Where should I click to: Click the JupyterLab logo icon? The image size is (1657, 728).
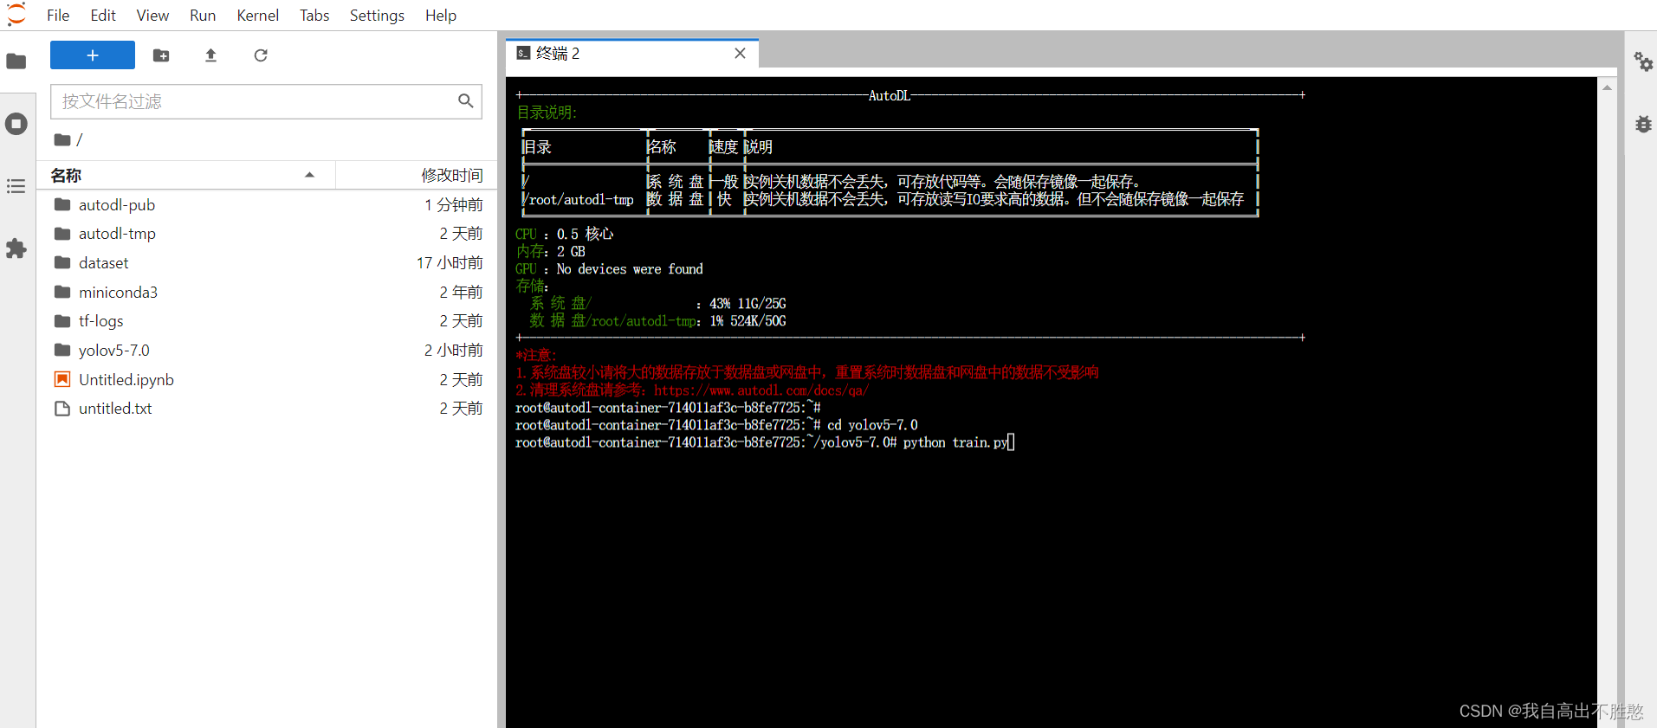point(16,15)
